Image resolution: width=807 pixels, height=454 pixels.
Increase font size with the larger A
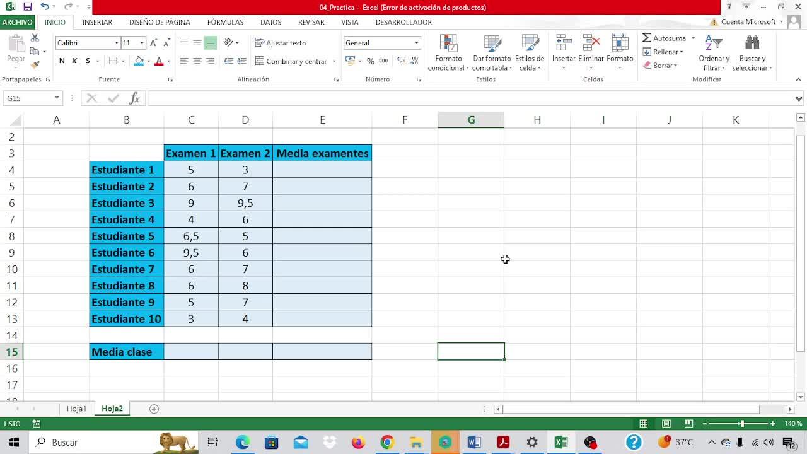(153, 43)
